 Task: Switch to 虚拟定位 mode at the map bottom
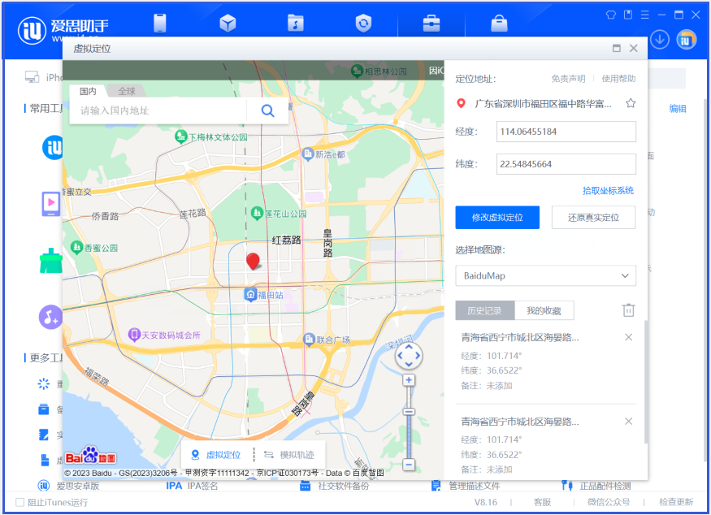tap(216, 455)
